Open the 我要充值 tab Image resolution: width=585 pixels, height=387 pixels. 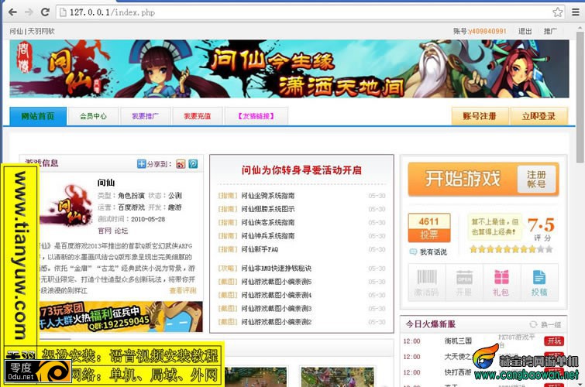click(198, 116)
